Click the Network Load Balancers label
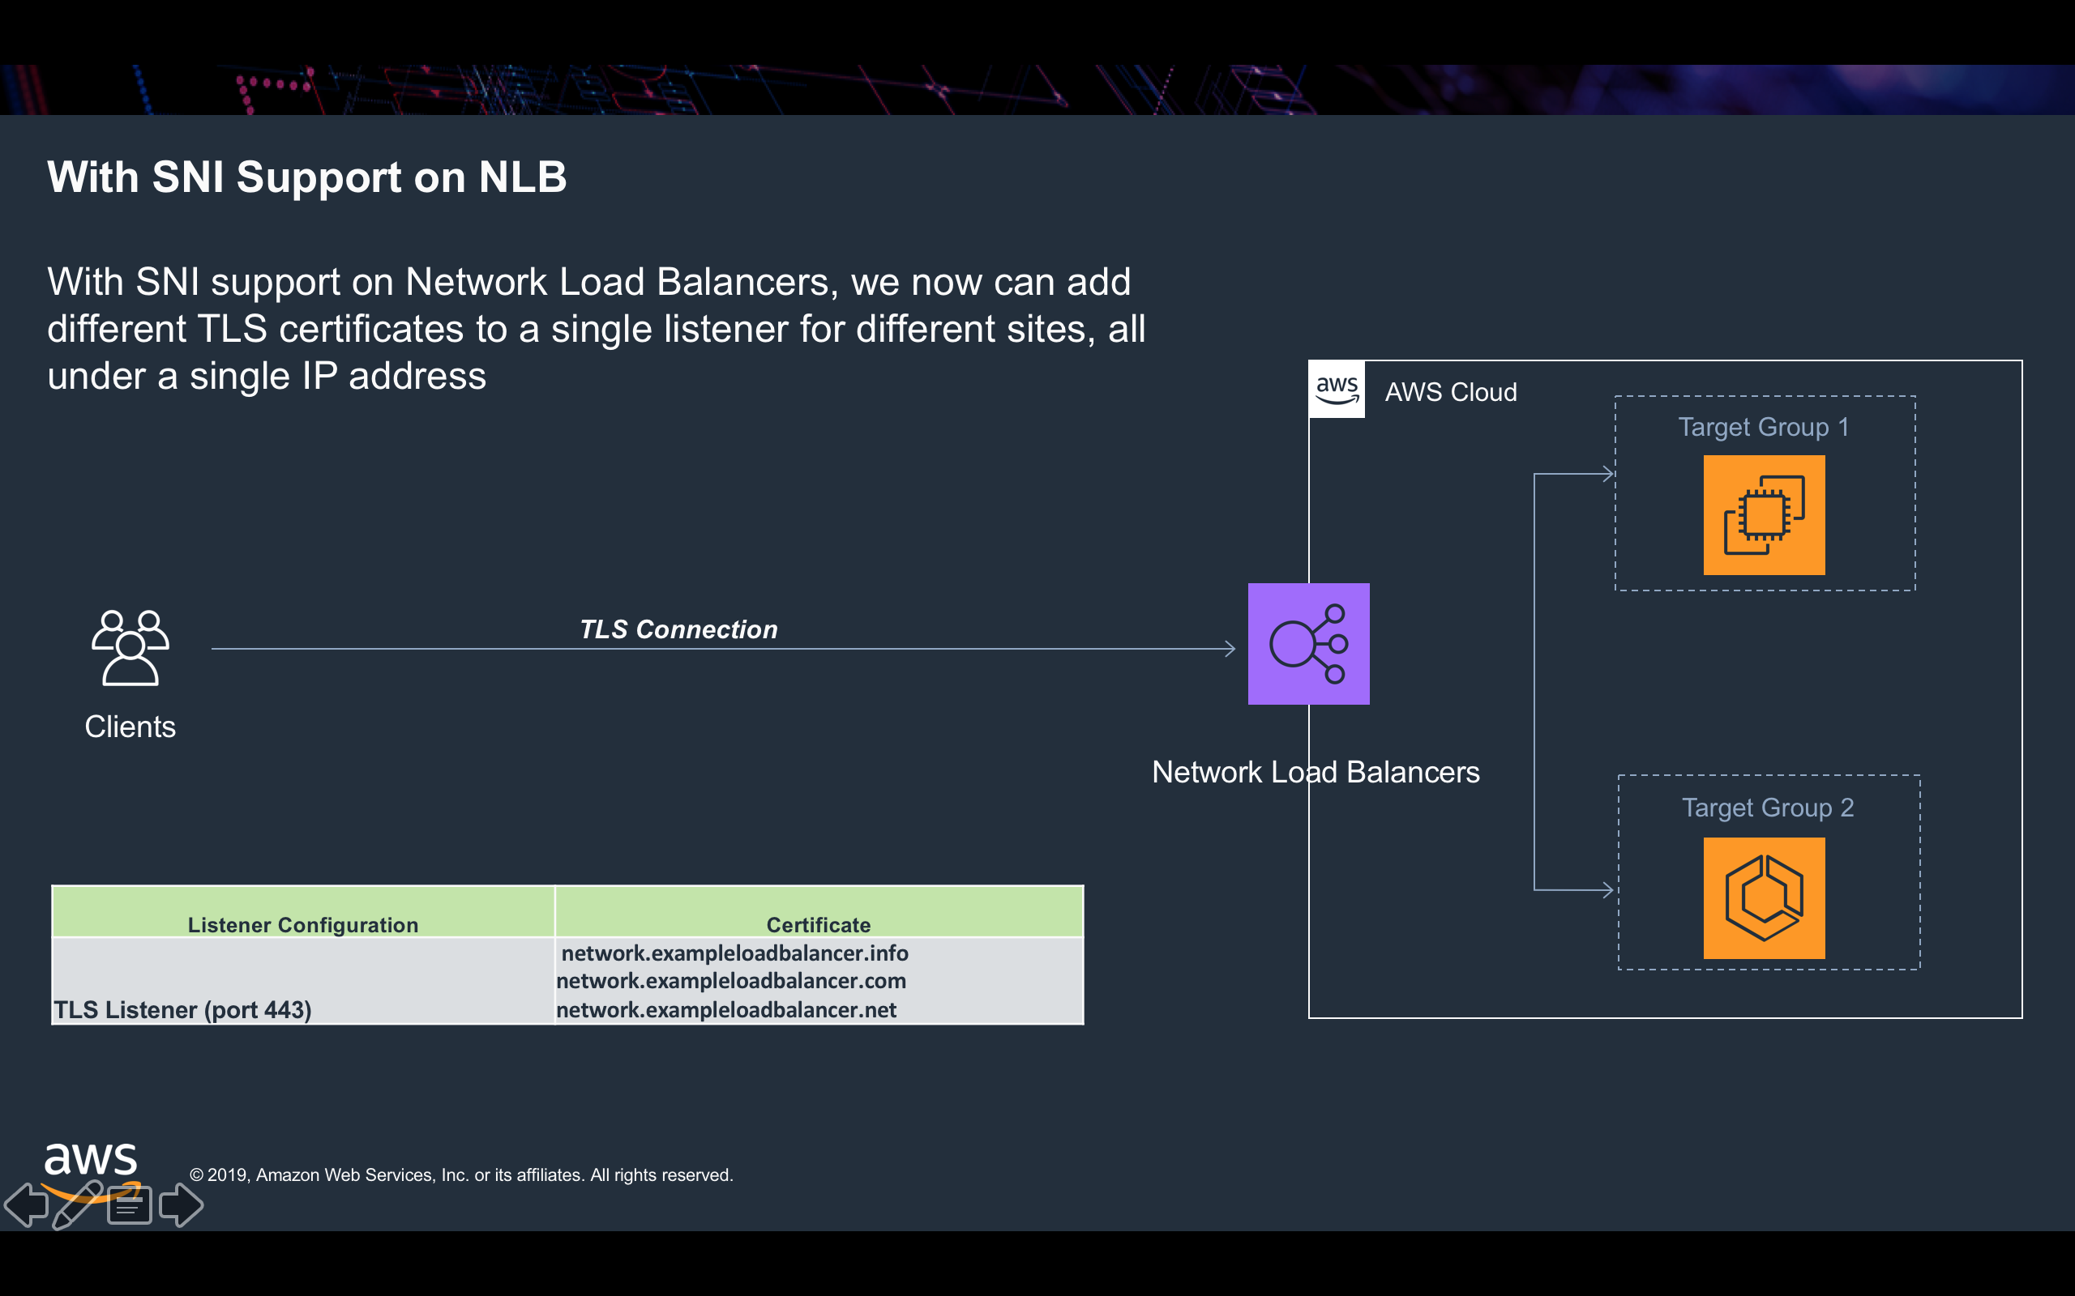Screen dimensions: 2075x1296 pyautogui.click(x=1316, y=772)
